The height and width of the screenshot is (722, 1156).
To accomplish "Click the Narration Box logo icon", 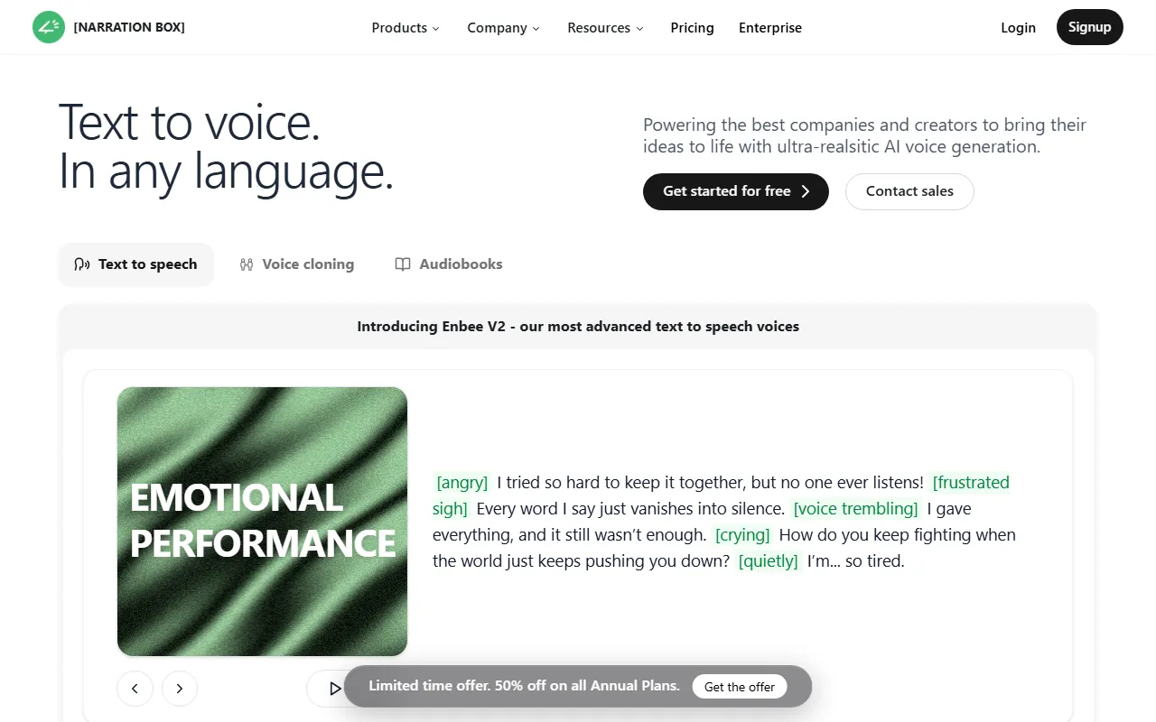I will coord(48,27).
